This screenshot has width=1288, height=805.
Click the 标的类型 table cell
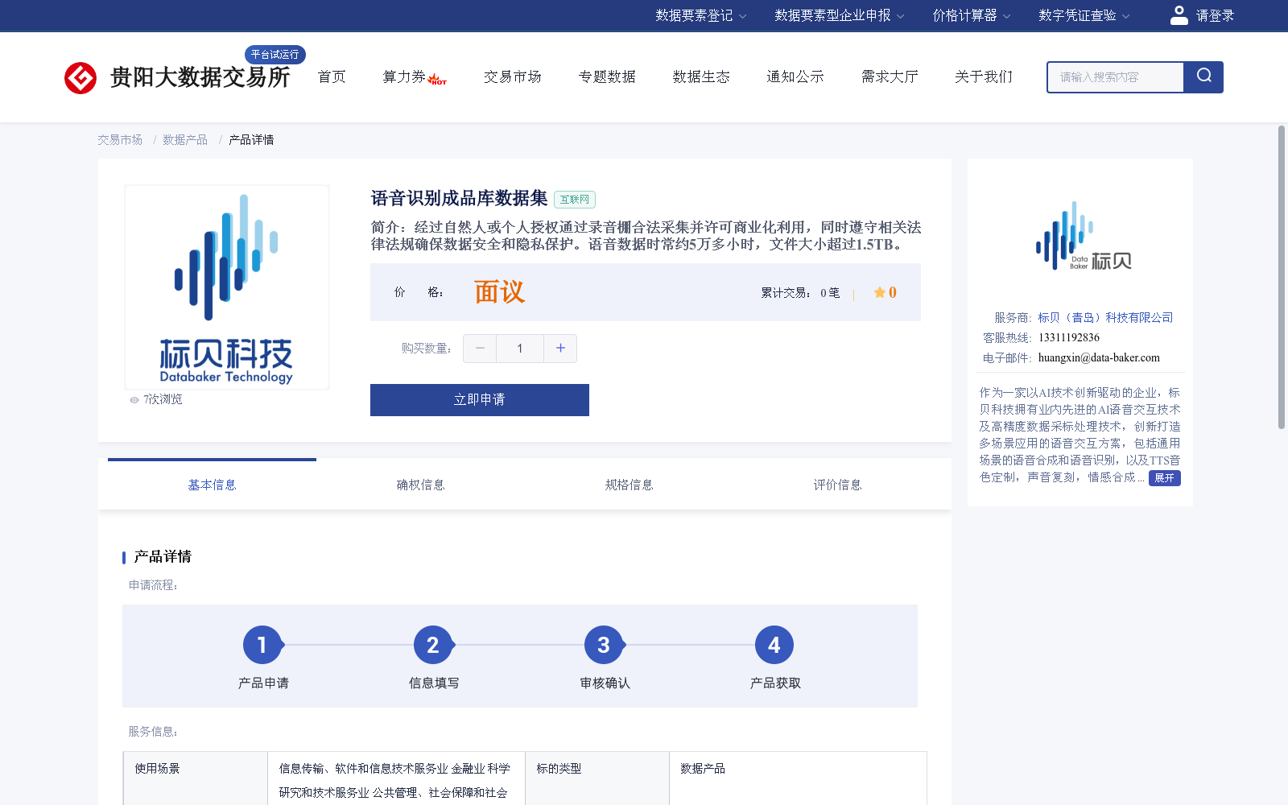point(597,778)
